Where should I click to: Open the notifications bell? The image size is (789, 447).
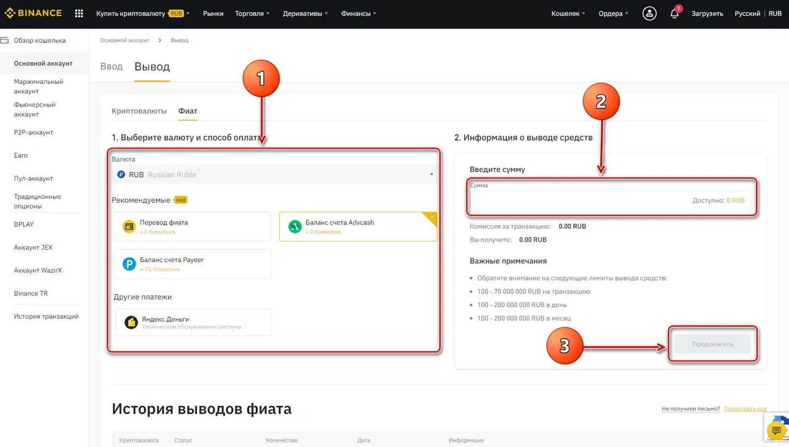tap(674, 13)
